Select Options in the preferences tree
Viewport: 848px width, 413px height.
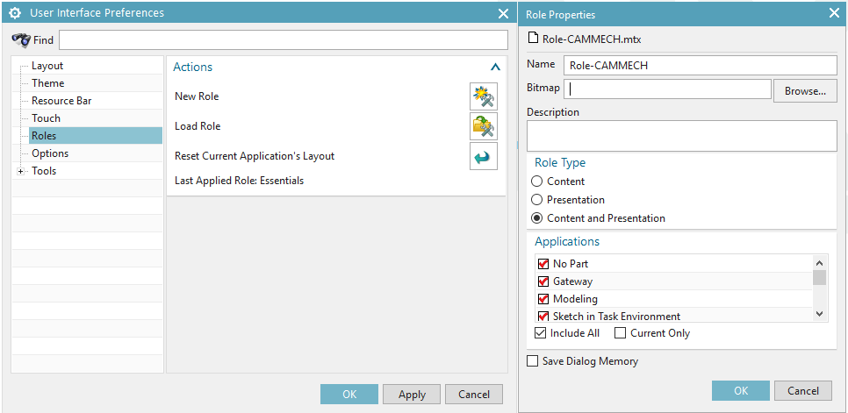click(50, 153)
